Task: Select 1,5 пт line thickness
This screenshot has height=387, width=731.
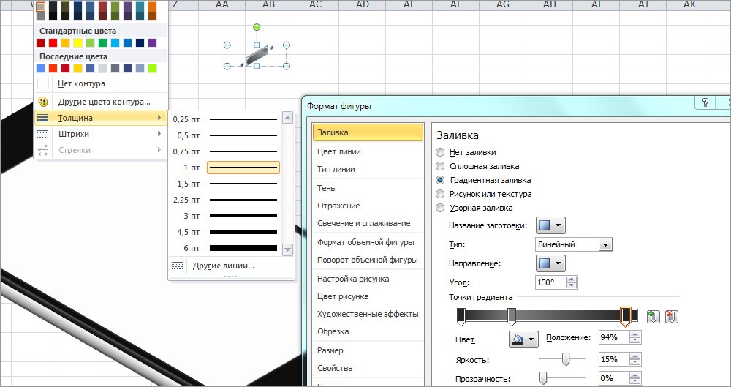Action: point(226,184)
